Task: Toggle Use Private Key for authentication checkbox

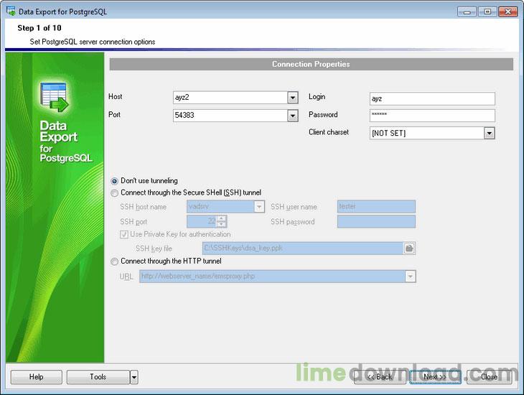Action: click(124, 235)
